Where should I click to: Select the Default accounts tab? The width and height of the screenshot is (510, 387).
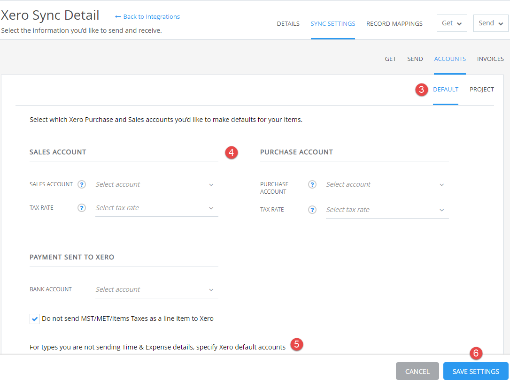pos(446,89)
